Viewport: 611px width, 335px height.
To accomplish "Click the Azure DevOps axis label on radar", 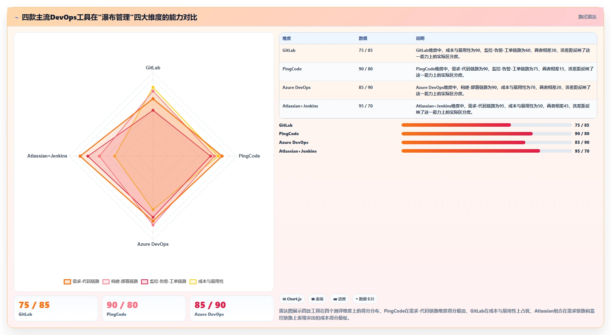I will click(x=153, y=244).
